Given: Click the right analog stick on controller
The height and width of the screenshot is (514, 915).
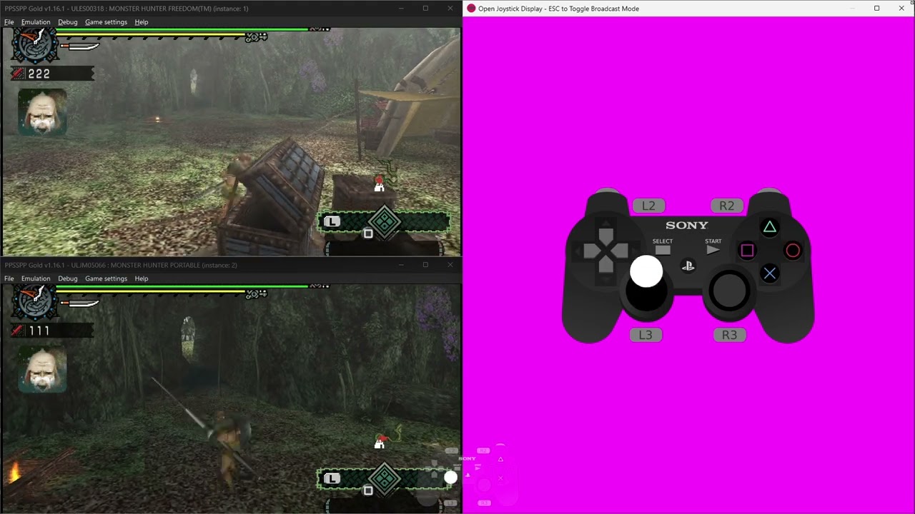Looking at the screenshot, I should tap(729, 291).
